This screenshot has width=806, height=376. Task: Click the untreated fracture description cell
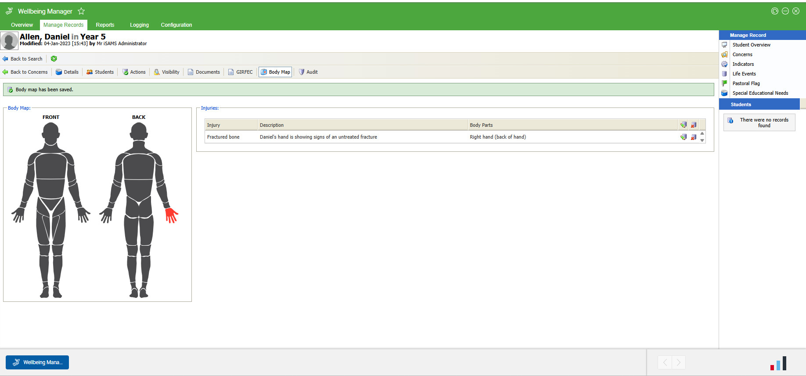click(x=363, y=137)
